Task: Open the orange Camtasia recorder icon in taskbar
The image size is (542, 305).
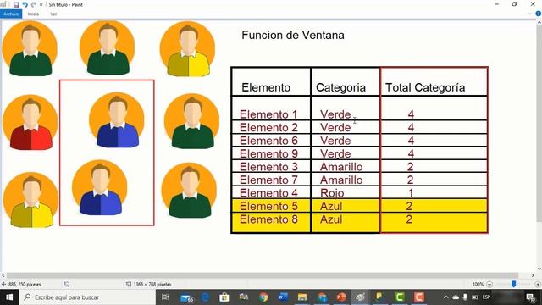Action: coord(419,297)
